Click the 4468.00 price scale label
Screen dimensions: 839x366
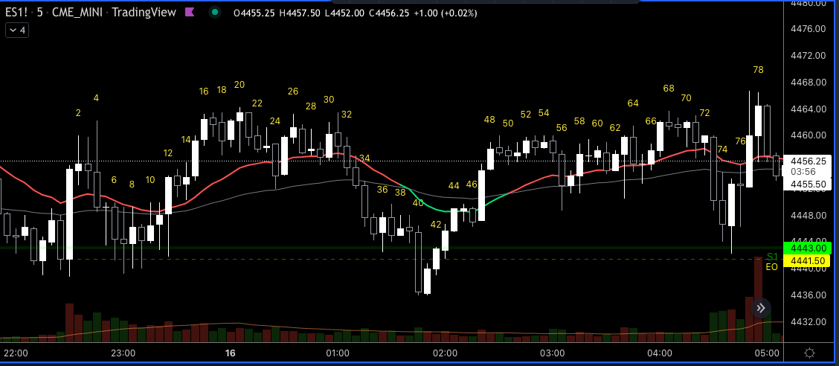808,82
